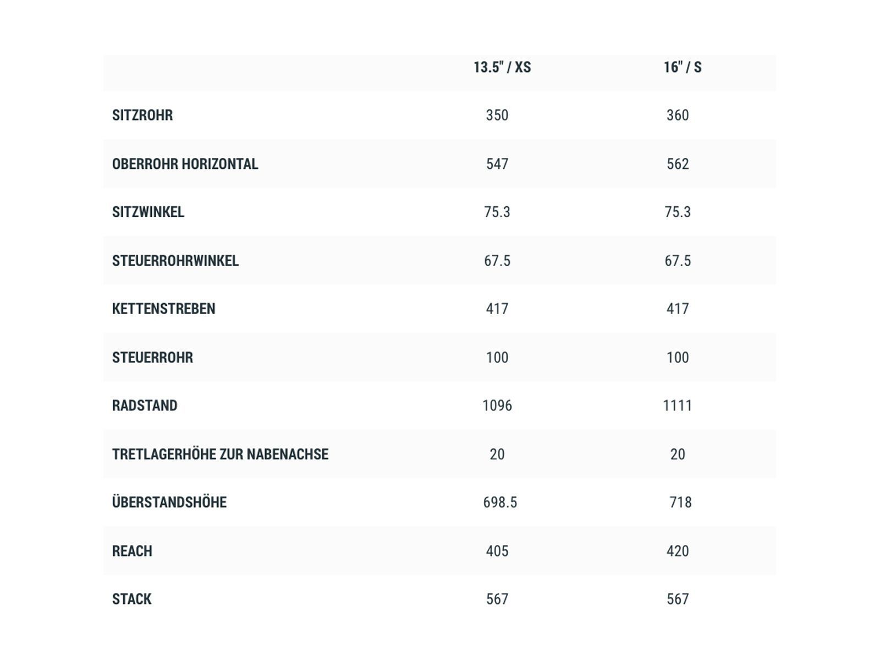Click the Radstand value 1111
The height and width of the screenshot is (660, 880).
pyautogui.click(x=678, y=406)
